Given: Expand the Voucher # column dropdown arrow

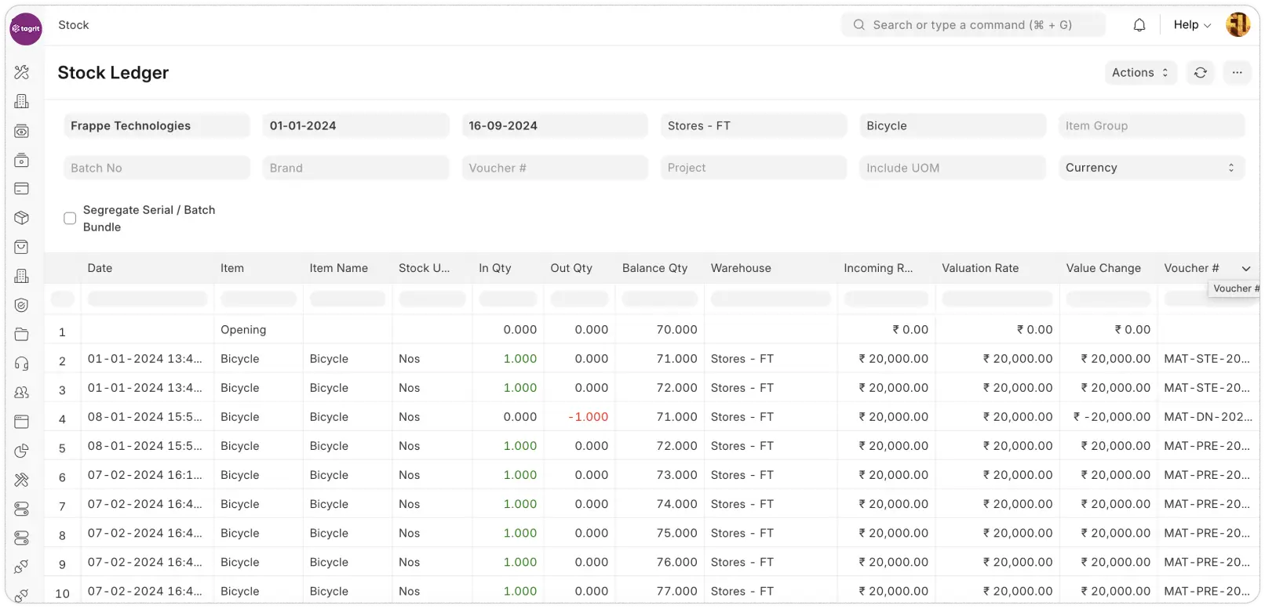Looking at the screenshot, I should [1246, 269].
